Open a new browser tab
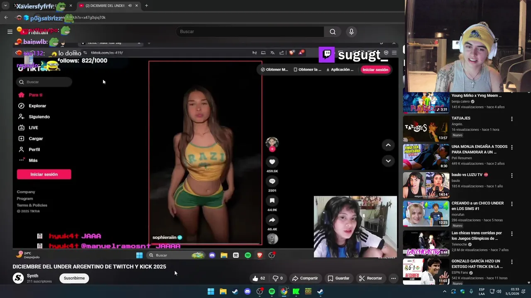This screenshot has width=531, height=298. pyautogui.click(x=146, y=5)
